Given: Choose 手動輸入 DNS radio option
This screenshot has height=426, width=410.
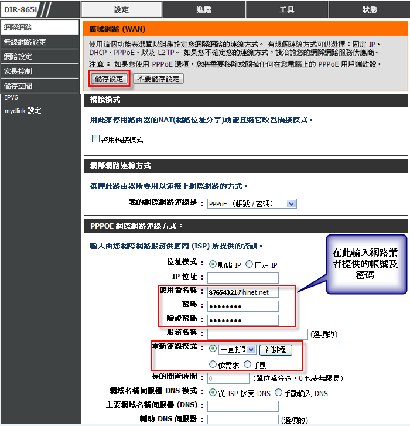Looking at the screenshot, I should [x=279, y=392].
